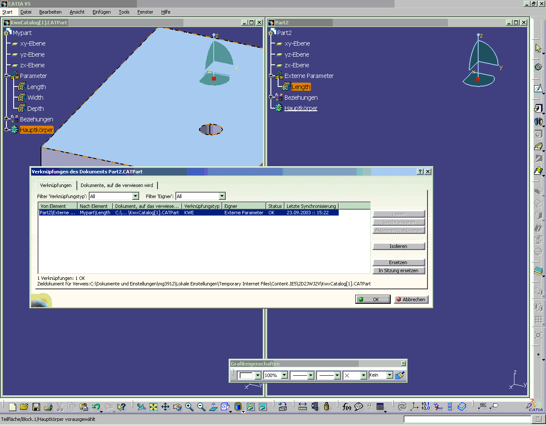Click the Design Table icon
This screenshot has height=426, width=546.
tap(380, 407)
